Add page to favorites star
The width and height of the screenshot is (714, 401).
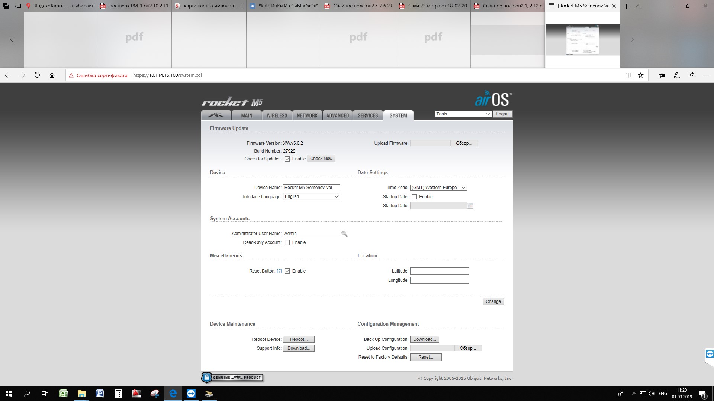pos(640,75)
